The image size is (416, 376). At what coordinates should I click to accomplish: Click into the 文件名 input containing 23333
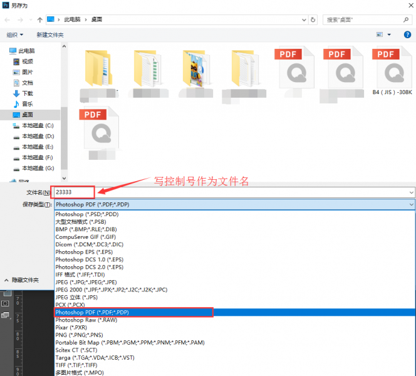[x=74, y=192]
